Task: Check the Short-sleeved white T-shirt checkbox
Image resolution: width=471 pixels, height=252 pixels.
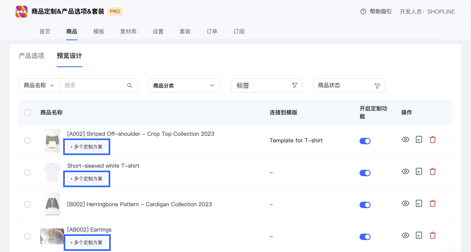Action: click(x=27, y=173)
